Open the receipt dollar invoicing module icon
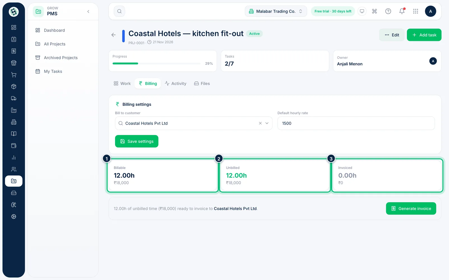This screenshot has width=449, height=280. point(13,51)
